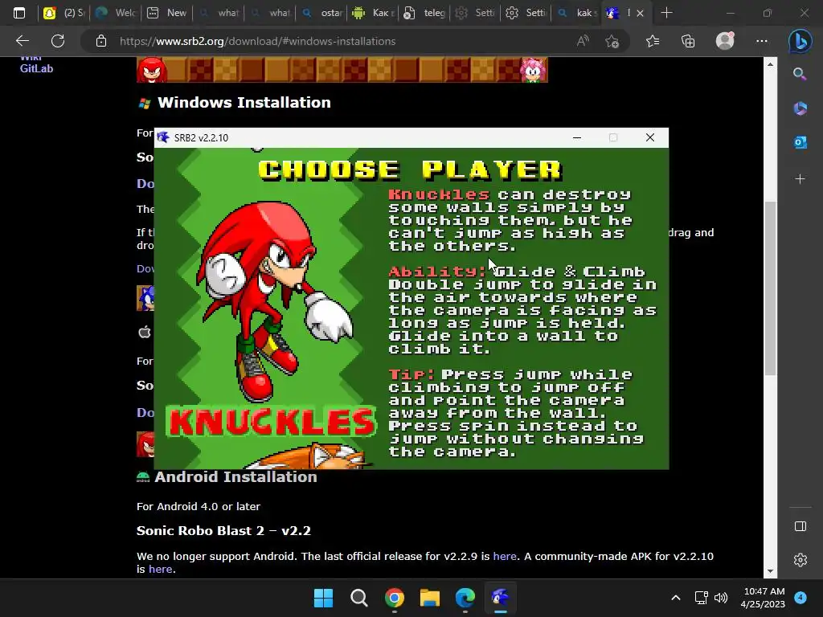Open a new browser tab
This screenshot has height=617, width=823.
666,13
